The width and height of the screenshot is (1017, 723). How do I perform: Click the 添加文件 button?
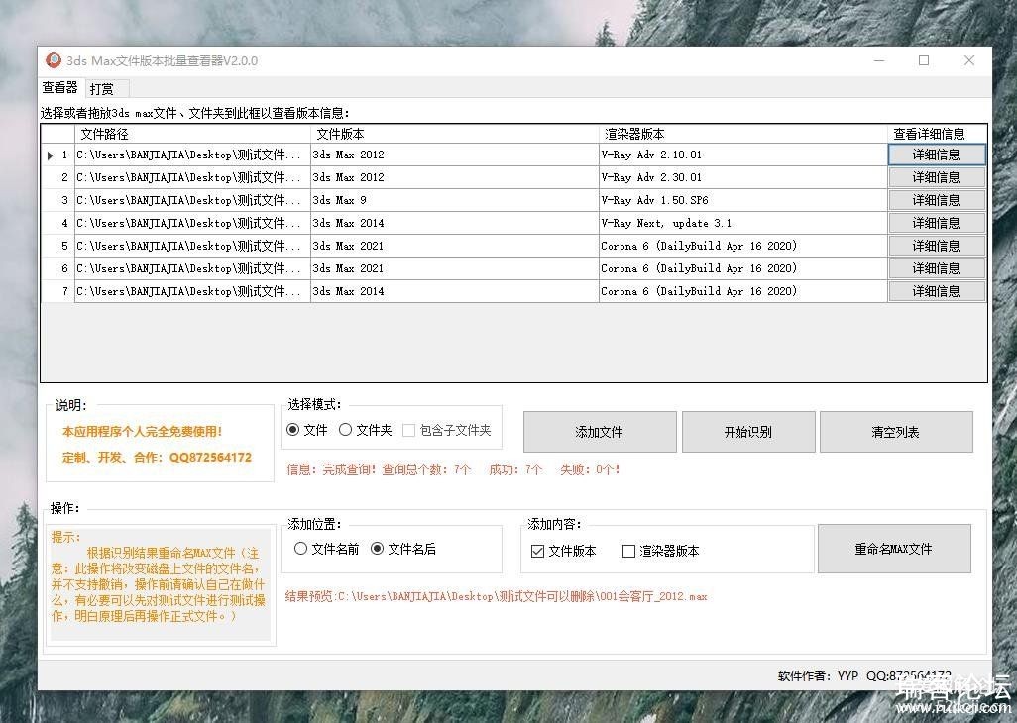click(600, 432)
